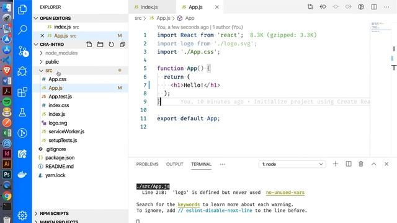Collapse the CRA-INTRO project section
Screen dimensions: 397x223
[x=36, y=44]
